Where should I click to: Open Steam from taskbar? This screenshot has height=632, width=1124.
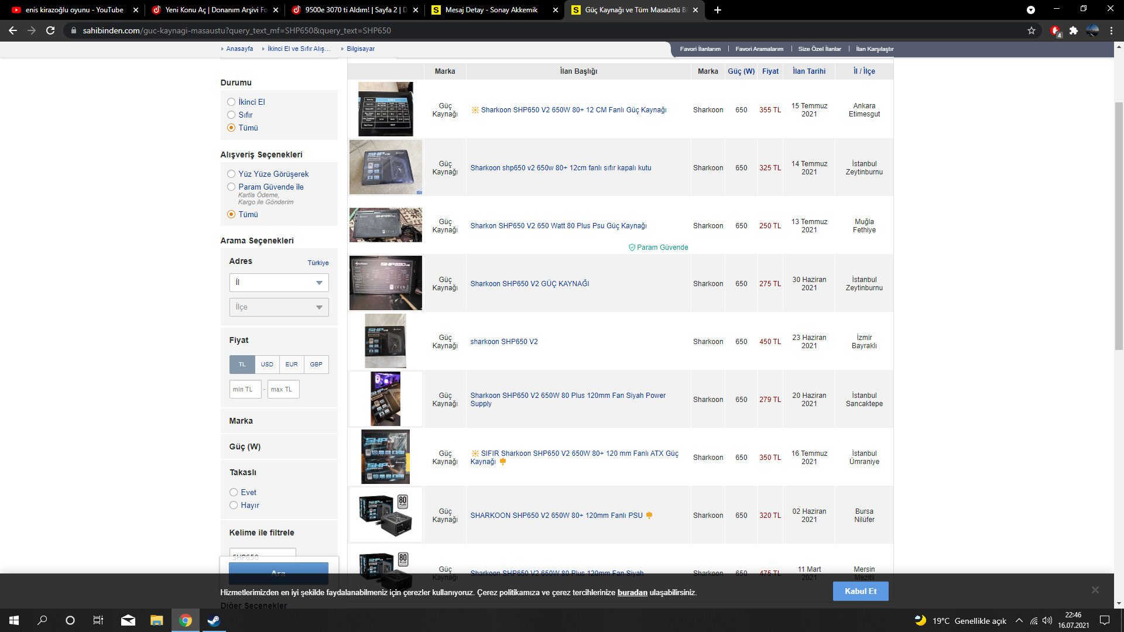click(x=214, y=620)
